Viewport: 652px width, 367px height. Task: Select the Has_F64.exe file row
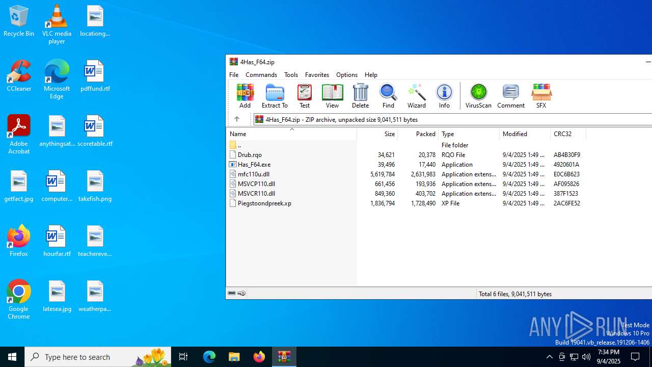coord(406,165)
